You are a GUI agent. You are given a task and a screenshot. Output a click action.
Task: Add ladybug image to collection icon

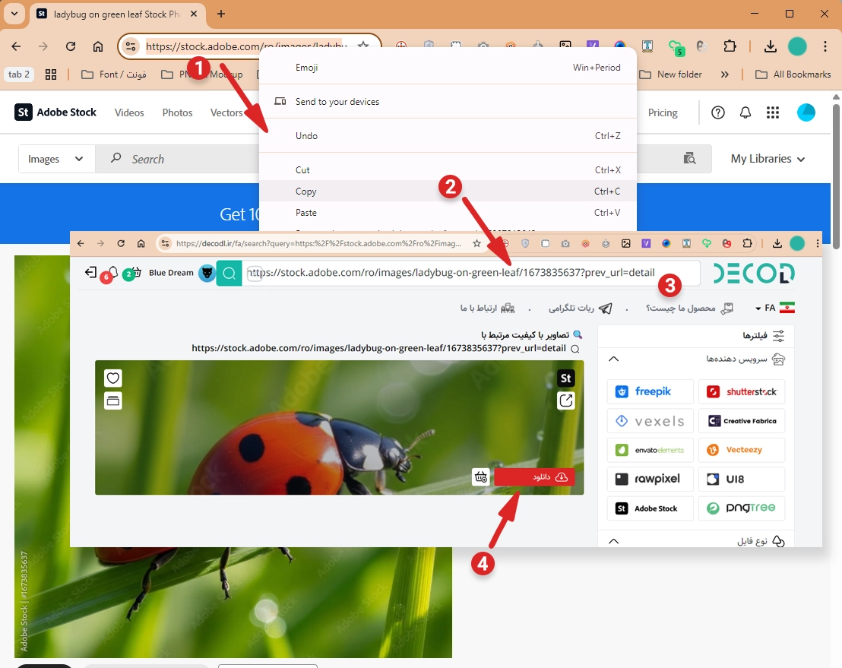113,400
